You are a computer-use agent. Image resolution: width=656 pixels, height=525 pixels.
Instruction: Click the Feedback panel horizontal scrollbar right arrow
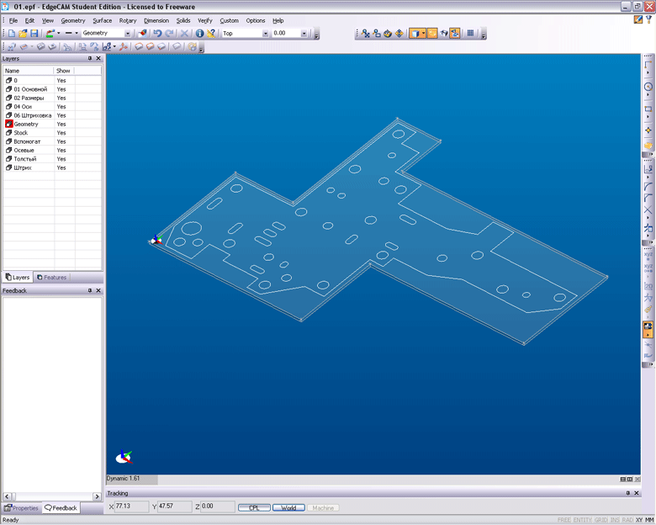click(97, 496)
